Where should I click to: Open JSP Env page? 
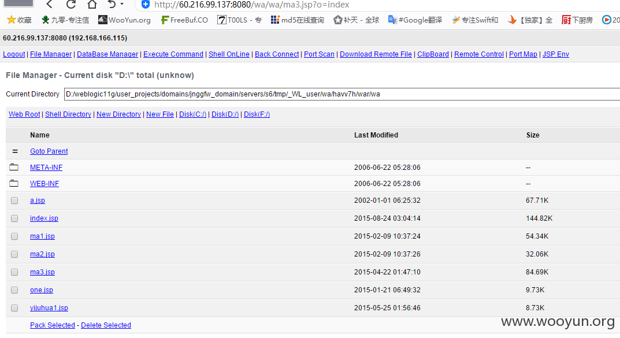[555, 54]
